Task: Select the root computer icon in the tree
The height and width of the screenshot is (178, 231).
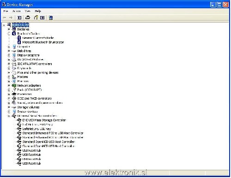Action: coord(9,25)
